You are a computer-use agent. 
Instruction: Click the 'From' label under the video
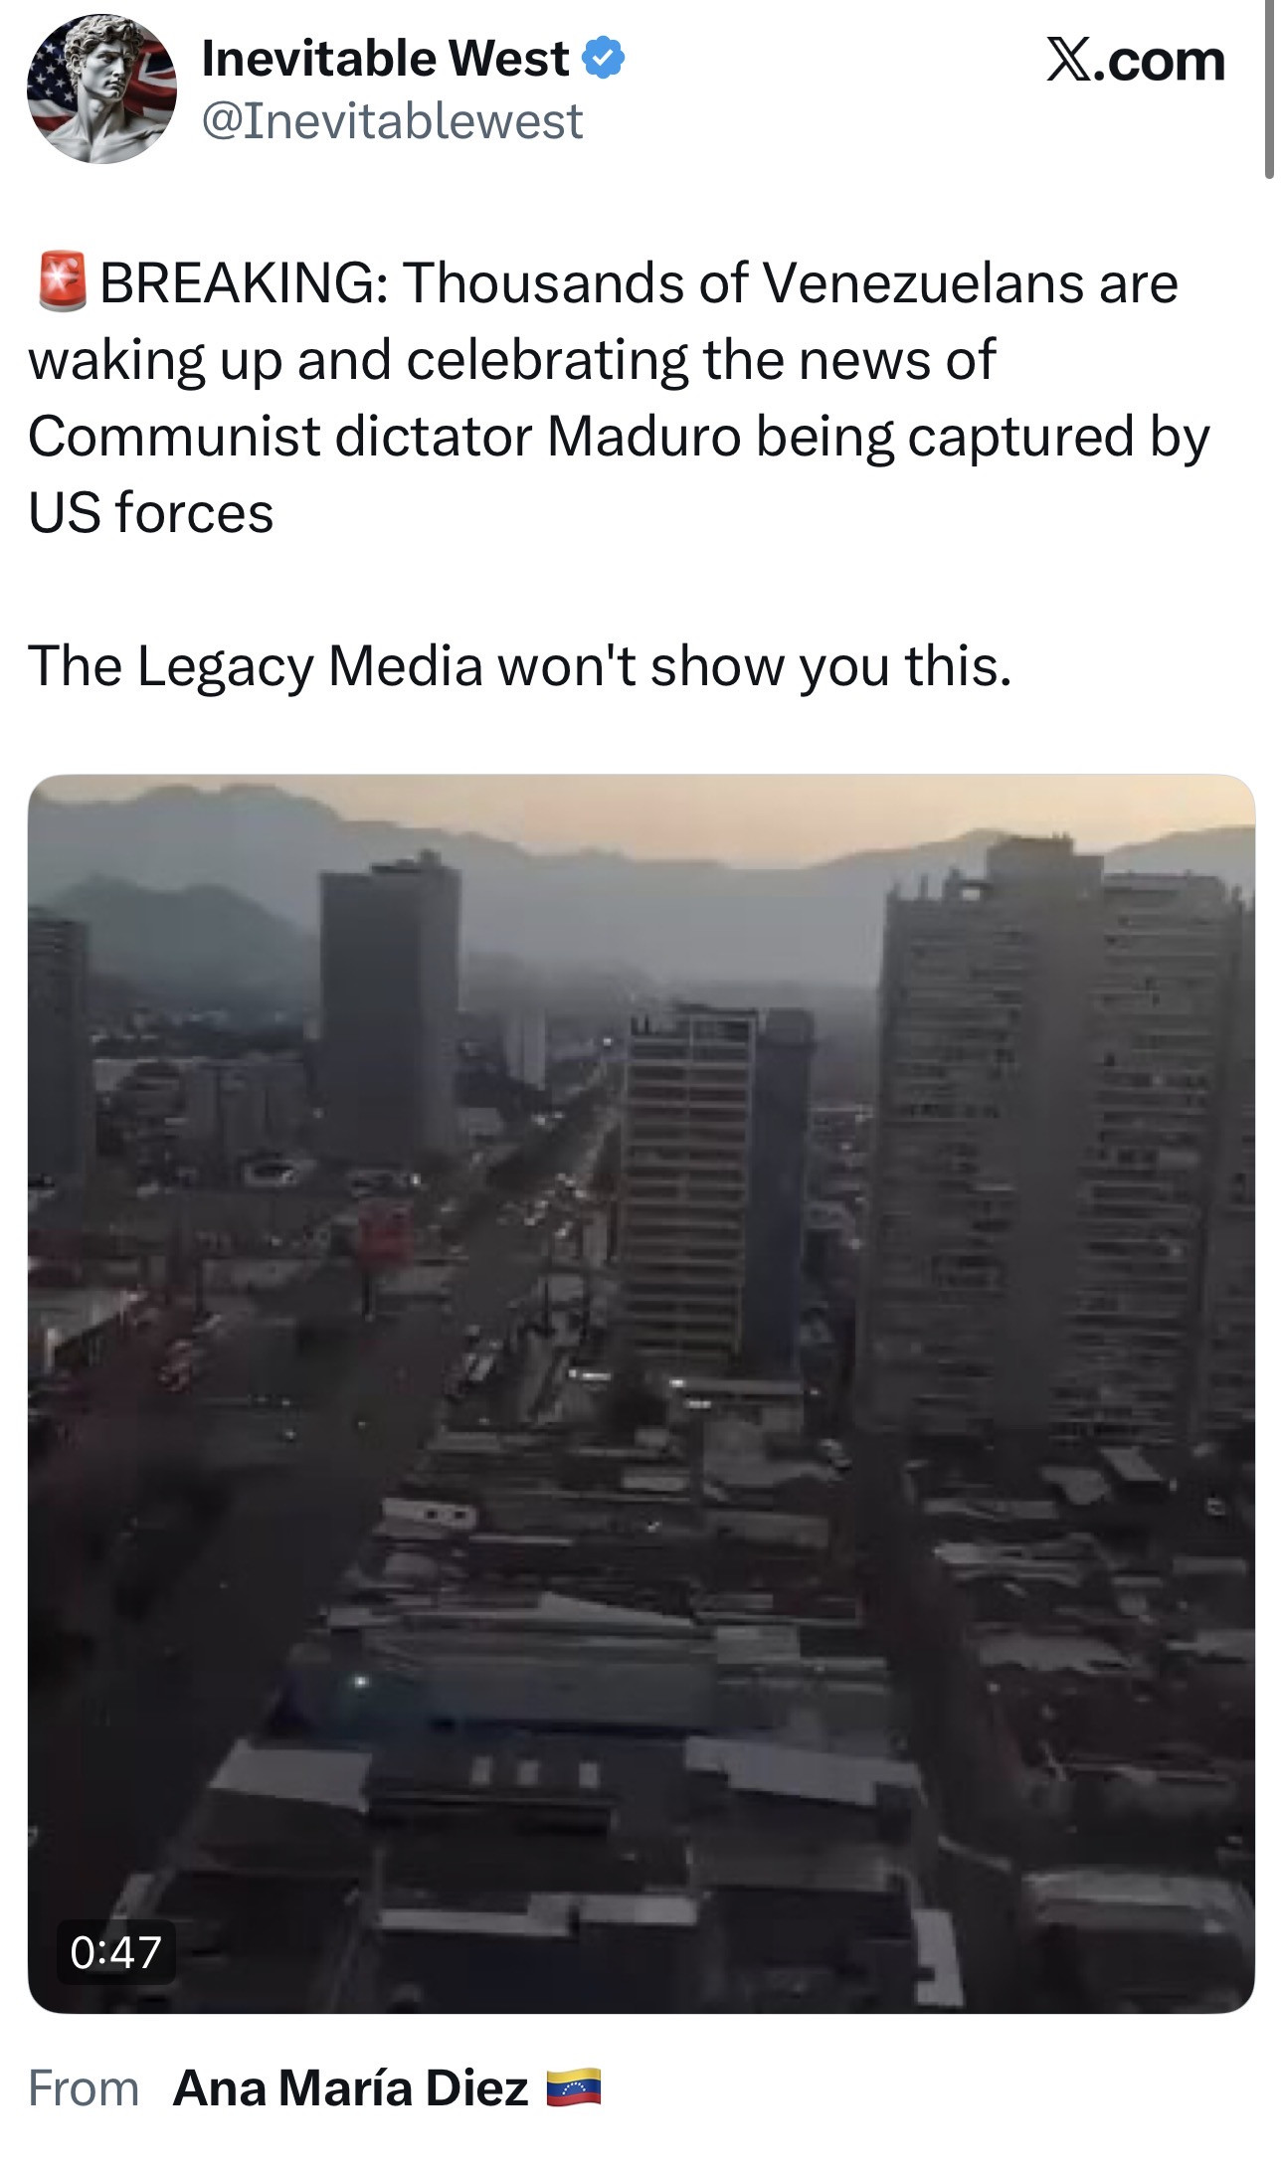[84, 2087]
